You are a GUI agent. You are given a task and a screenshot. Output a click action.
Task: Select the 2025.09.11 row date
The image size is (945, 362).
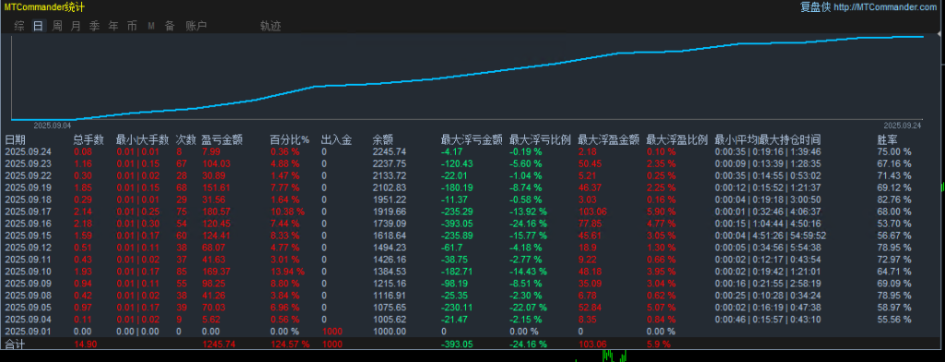28,259
